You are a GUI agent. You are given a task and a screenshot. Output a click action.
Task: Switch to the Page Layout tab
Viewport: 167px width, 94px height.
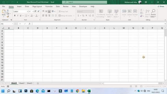pos(37,6)
